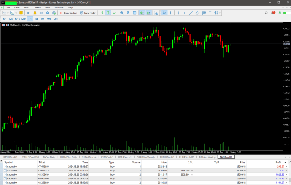Open the Market shopping bag icon

[35, 13]
